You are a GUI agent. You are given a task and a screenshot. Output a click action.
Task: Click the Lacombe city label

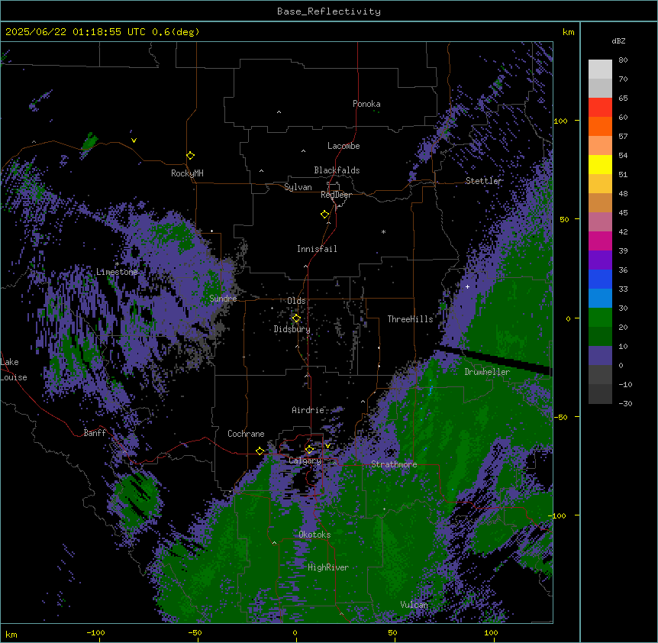344,146
